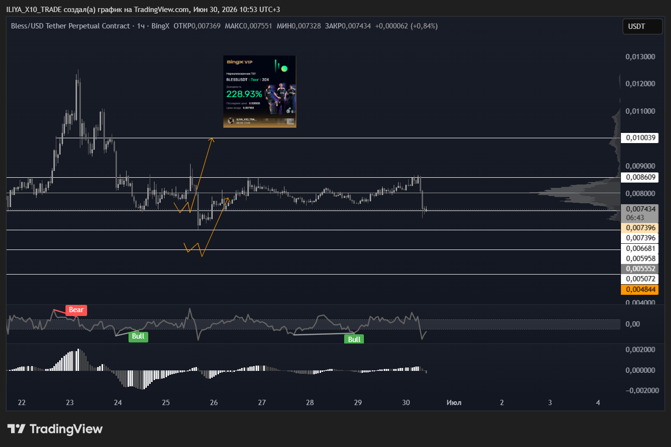
Task: Click the 0,010039 price level label
Action: (x=640, y=138)
